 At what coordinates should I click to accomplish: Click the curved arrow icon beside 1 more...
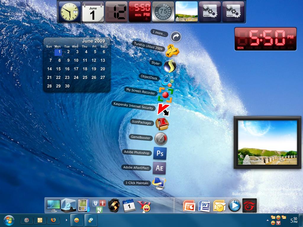coord(176,37)
